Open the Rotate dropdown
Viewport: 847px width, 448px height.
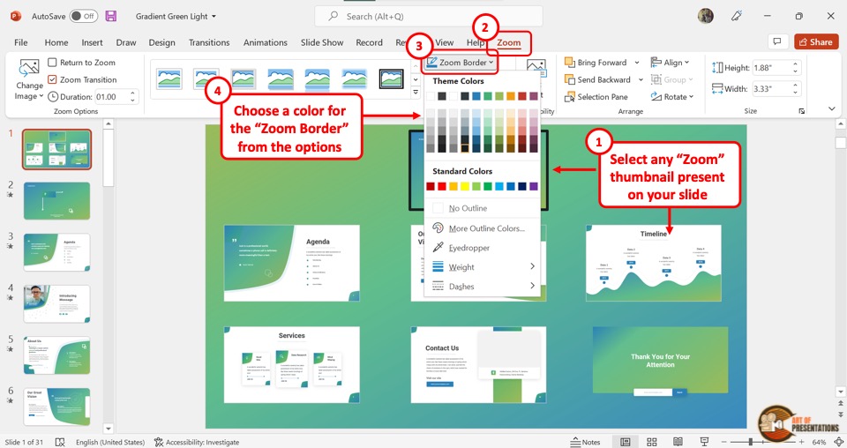click(x=672, y=97)
